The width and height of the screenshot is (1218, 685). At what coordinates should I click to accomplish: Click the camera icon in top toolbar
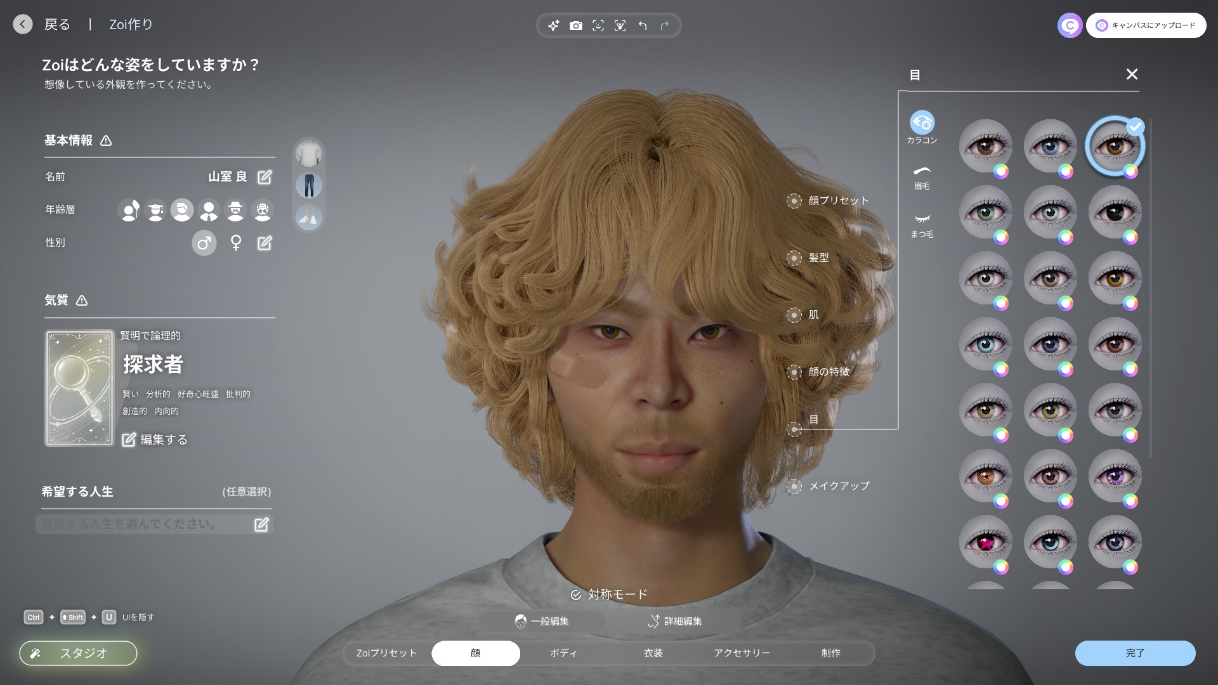(x=575, y=25)
